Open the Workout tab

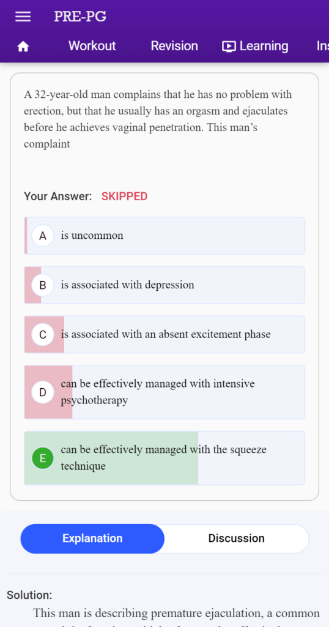(x=92, y=46)
